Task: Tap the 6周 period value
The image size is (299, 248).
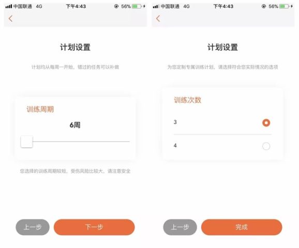Action: (75, 125)
